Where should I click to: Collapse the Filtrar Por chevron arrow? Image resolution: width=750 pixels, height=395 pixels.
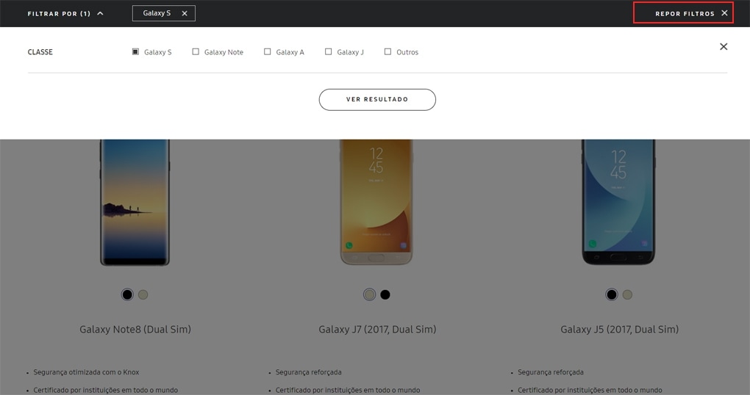click(x=100, y=13)
